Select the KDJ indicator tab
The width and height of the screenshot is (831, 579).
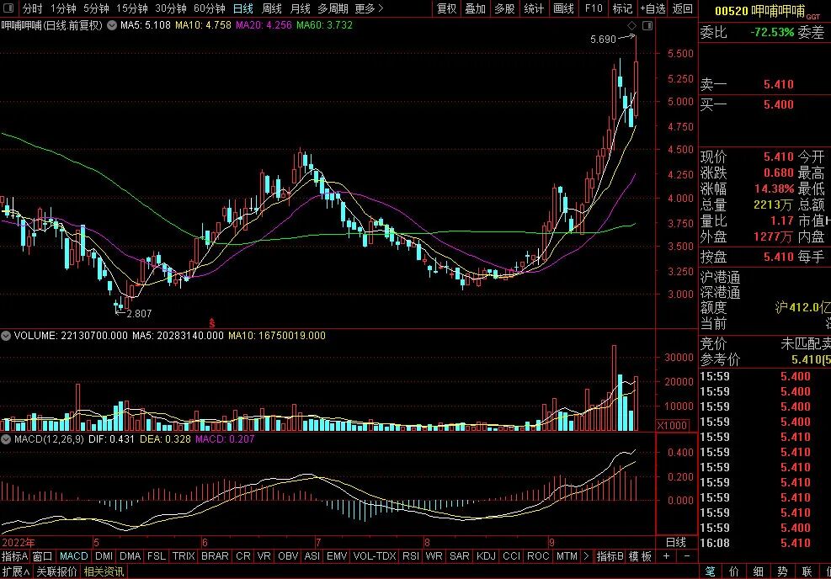click(486, 556)
